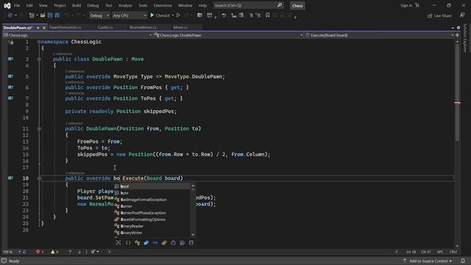Screen dimensions: 471x265
Task: Click the Save All icon in the toolbar
Action: tap(57, 15)
